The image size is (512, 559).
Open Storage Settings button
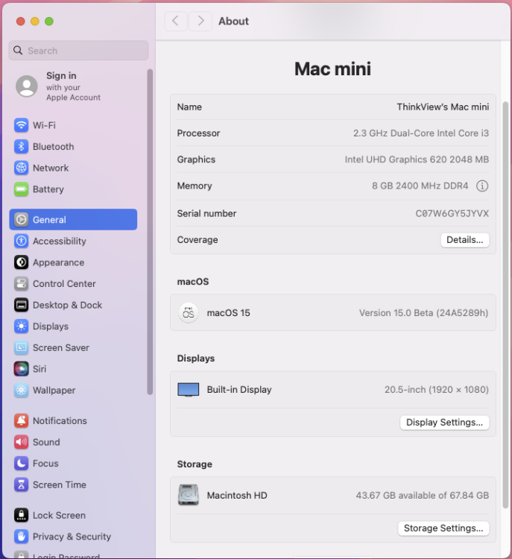[443, 528]
